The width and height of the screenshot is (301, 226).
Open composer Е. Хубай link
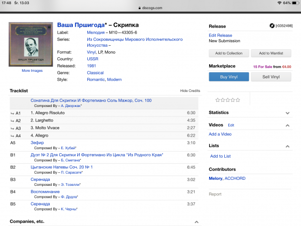[69, 148]
